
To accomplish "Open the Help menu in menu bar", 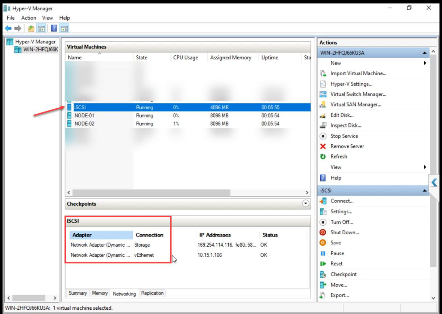I will [64, 18].
